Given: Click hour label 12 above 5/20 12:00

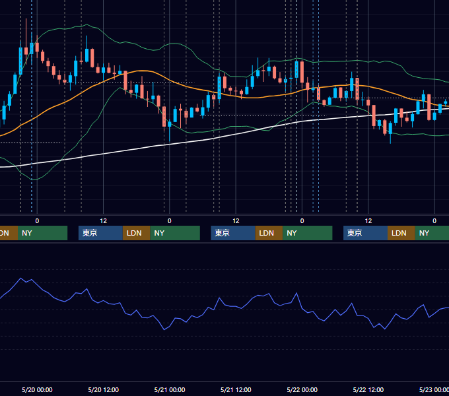Looking at the screenshot, I should (x=104, y=221).
